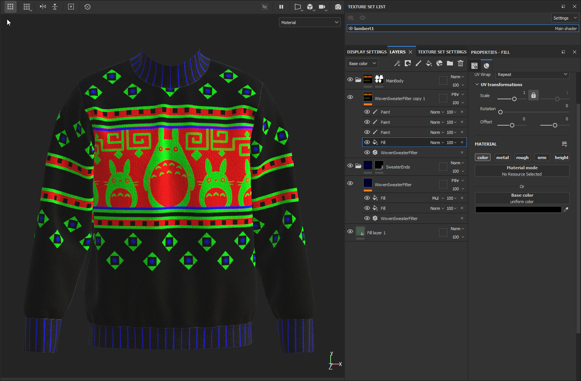Click the Base color uniform color button
The image size is (581, 381).
coord(522,198)
